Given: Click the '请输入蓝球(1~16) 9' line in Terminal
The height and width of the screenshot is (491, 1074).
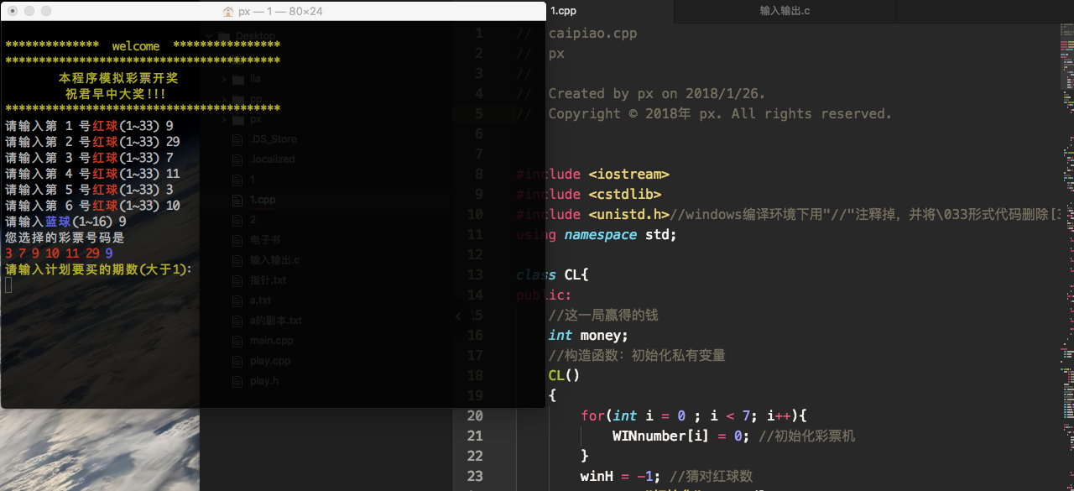Looking at the screenshot, I should (65, 222).
